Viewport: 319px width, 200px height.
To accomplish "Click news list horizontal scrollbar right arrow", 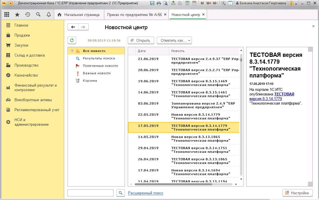I will (236, 184).
